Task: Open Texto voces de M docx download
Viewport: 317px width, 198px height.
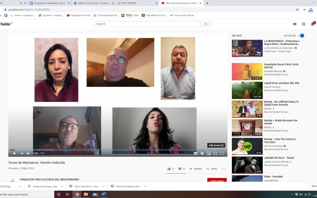Action: 84,186
